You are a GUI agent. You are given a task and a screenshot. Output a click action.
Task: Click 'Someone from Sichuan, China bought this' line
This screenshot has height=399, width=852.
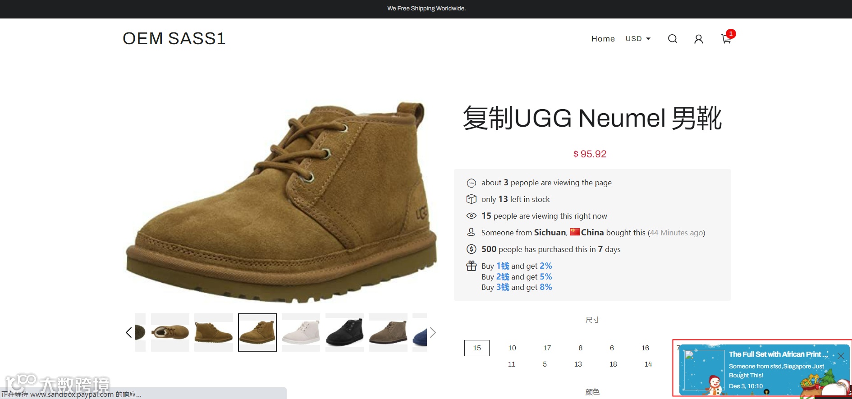(593, 233)
